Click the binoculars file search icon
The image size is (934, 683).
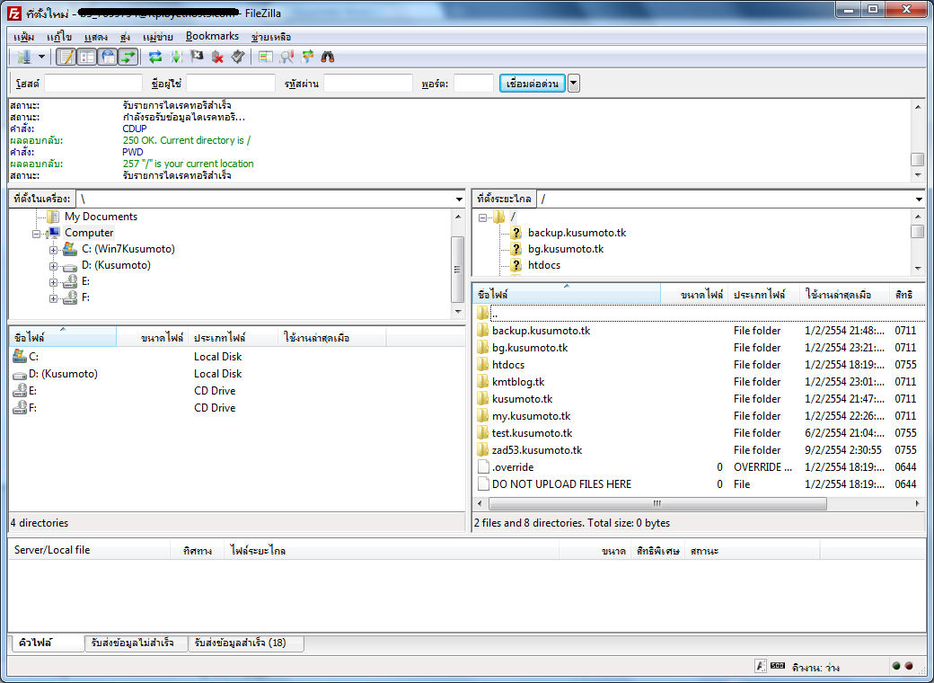[328, 58]
